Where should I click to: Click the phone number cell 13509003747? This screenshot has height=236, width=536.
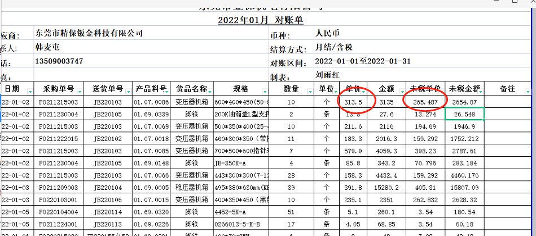click(59, 61)
